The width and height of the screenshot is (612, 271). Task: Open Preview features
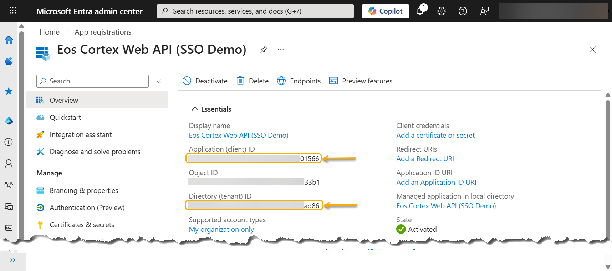pyautogui.click(x=361, y=81)
